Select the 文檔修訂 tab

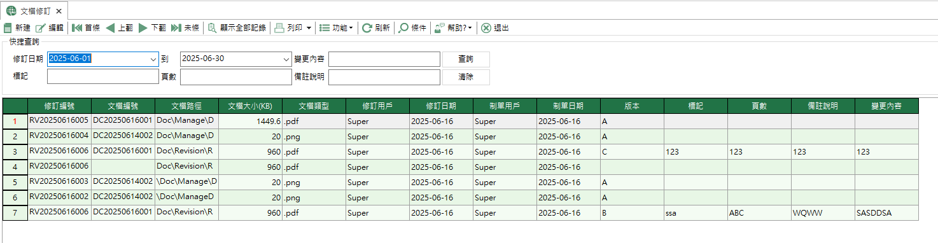point(34,11)
